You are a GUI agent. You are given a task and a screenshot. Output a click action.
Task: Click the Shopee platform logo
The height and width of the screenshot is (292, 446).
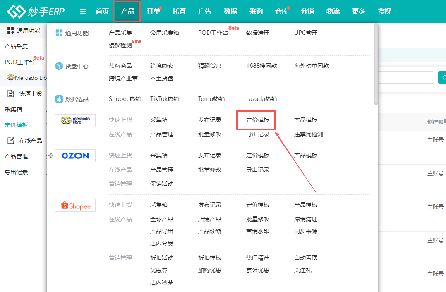(75, 206)
